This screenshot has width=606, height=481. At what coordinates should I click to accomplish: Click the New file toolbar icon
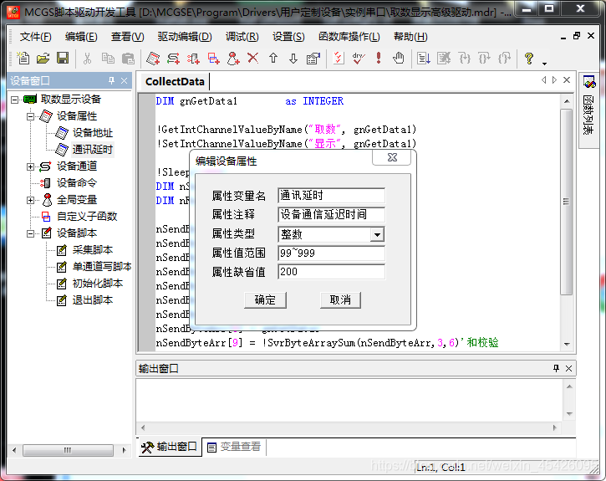(x=23, y=58)
